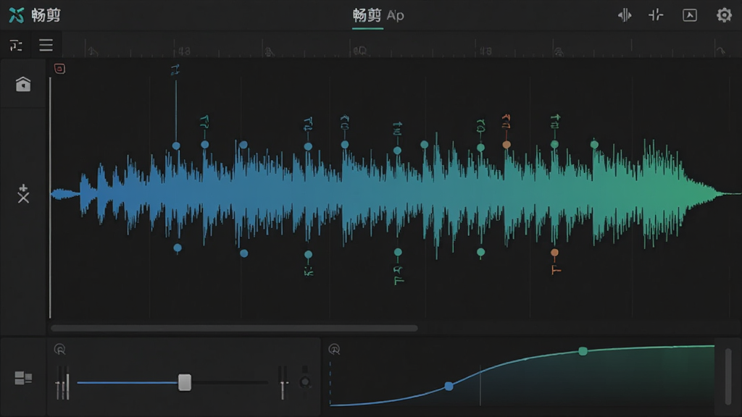Click the snap bracket icon beside hamburger menu
Image resolution: width=742 pixels, height=417 pixels.
[16, 46]
